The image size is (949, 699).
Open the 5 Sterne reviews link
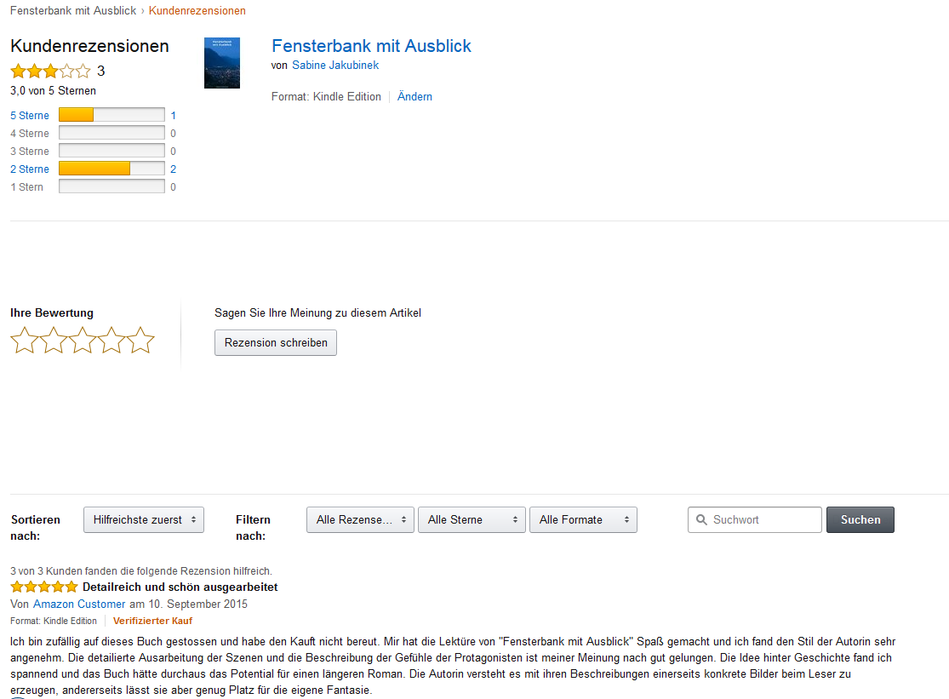pos(30,116)
